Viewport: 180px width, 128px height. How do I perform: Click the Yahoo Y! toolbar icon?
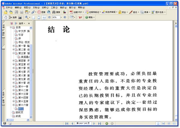[x=80, y=17]
